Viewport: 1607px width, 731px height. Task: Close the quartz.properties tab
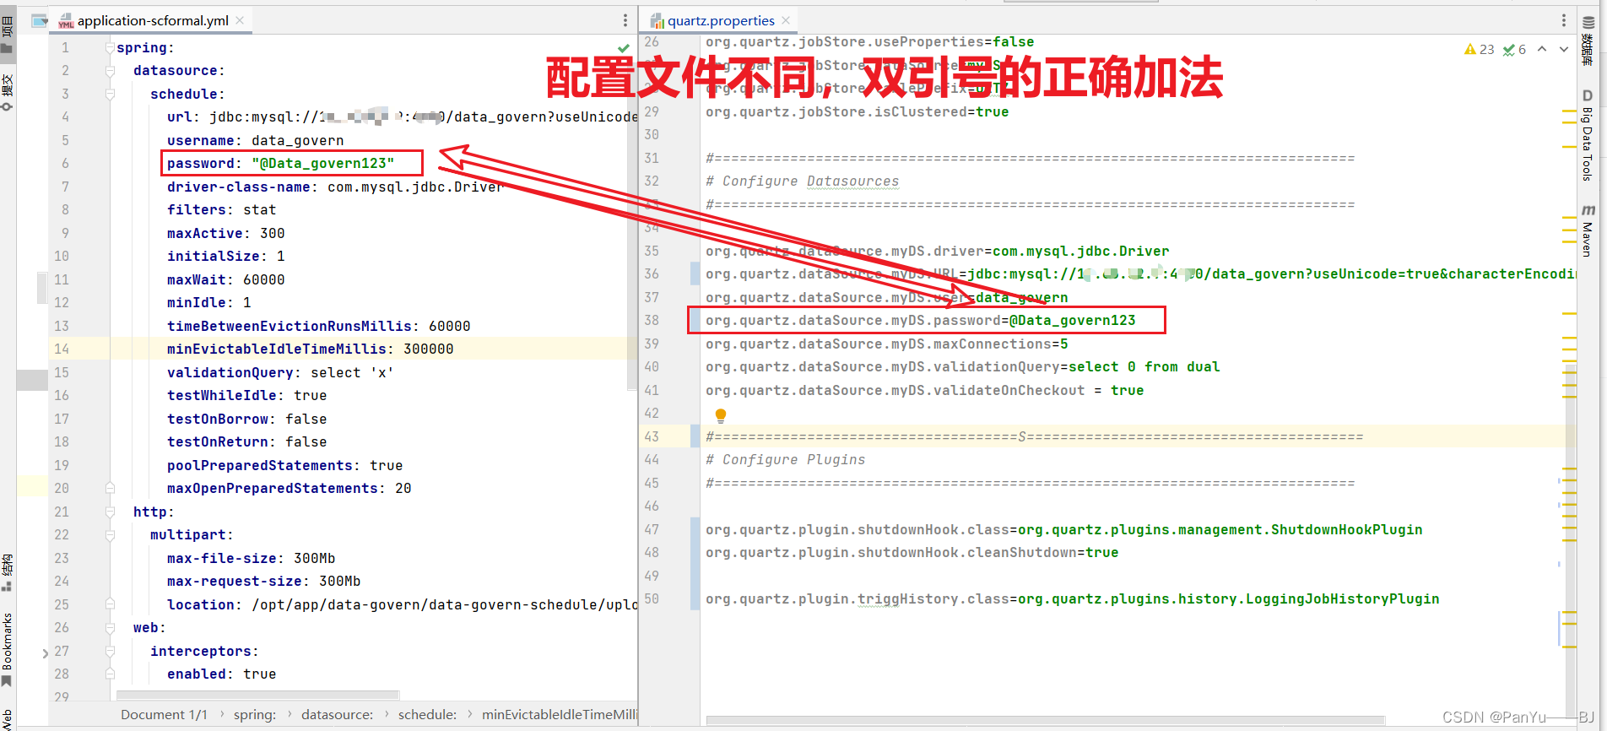(x=786, y=20)
